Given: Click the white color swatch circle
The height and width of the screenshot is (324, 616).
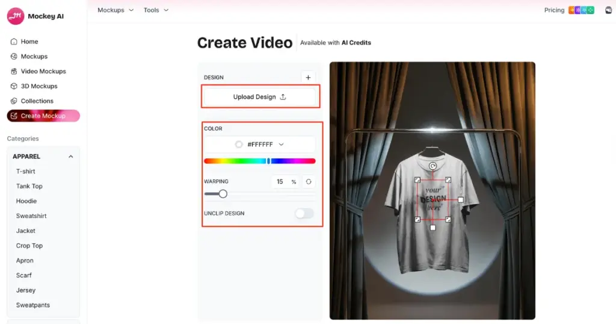Looking at the screenshot, I should [x=238, y=145].
